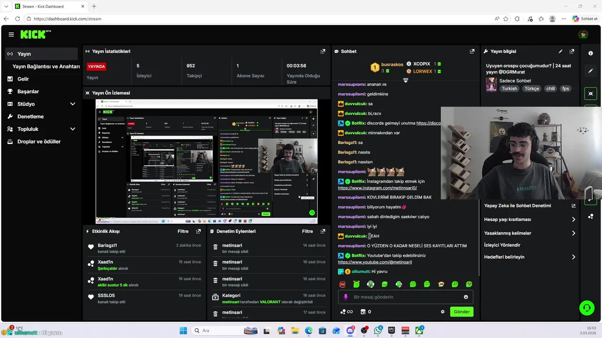Viewport: 602px width, 338px height.
Task: Pop out the Denetim Eylemleri panel
Action: pyautogui.click(x=323, y=231)
